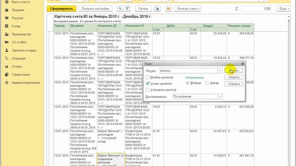Screen dimensions: 296x166
Task: Open the Производство factory icon
Action: point(6,34)
